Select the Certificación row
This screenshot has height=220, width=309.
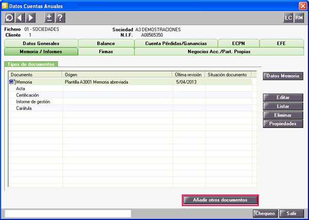130,95
